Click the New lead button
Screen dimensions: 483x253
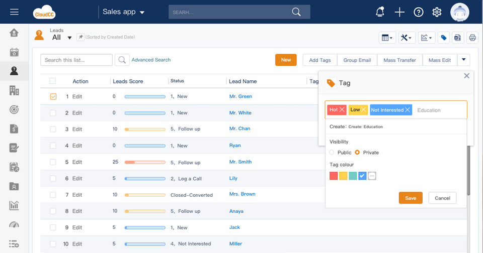pyautogui.click(x=286, y=60)
